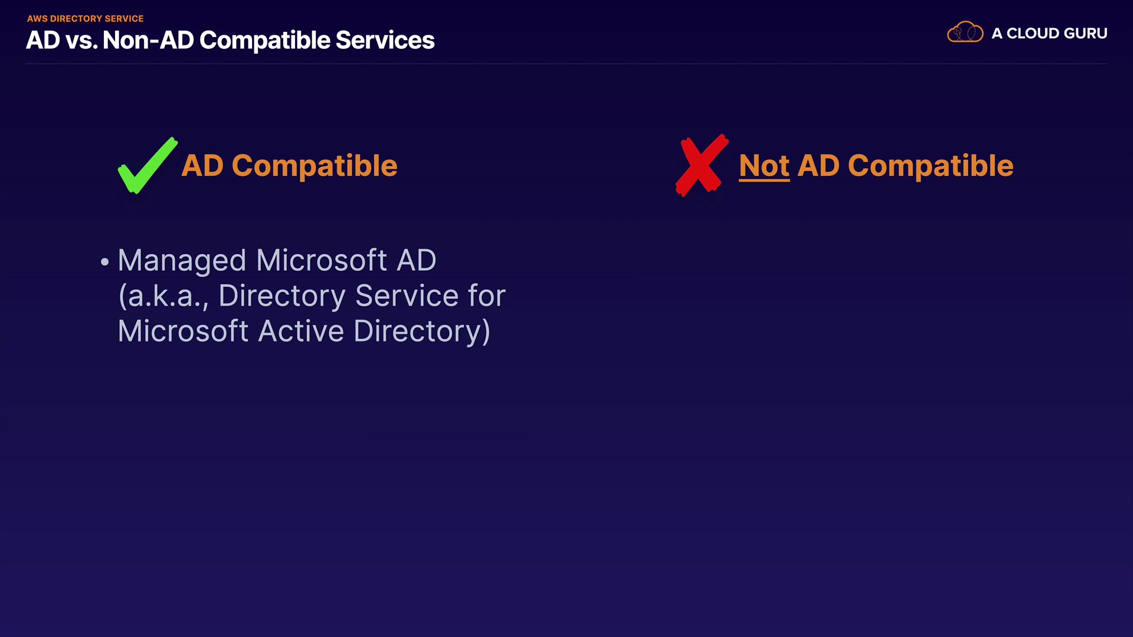Click the heading beside the green checkmark
Viewport: 1133px width, 637px height.
coord(289,166)
